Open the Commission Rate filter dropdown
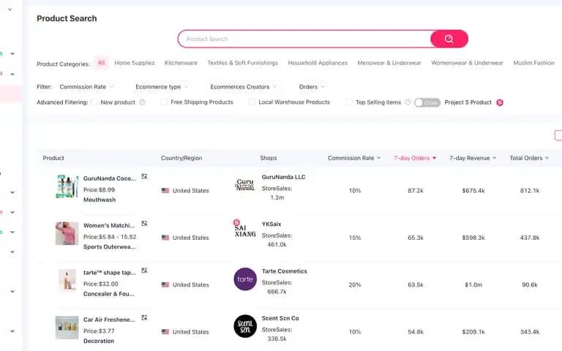 86,87
